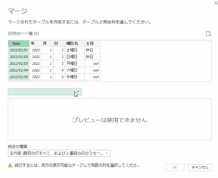218x178 pixels.
Task: Click null in the 2022/01/03 row
Action: [92, 63]
